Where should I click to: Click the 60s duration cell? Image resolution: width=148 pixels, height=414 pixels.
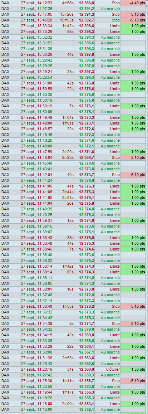click(x=64, y=272)
